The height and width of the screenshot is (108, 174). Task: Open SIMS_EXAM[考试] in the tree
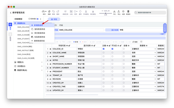point(24,54)
